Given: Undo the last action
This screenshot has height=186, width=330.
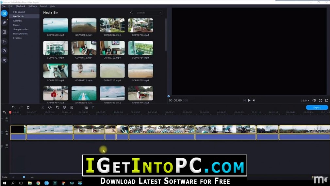Looking at the screenshot, I should click(14, 107).
